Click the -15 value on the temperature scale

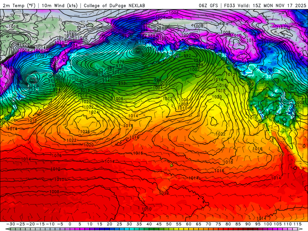[40, 224]
